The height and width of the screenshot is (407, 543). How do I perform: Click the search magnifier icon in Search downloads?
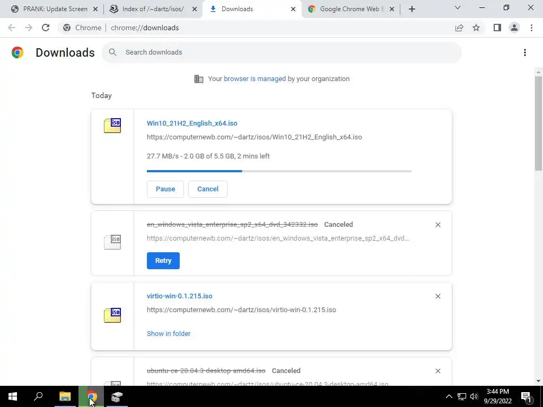(112, 52)
